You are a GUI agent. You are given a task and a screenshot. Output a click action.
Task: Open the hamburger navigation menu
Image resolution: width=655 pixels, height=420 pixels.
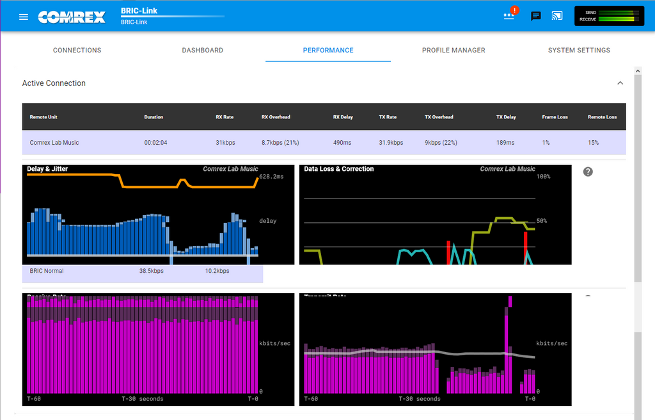24,17
